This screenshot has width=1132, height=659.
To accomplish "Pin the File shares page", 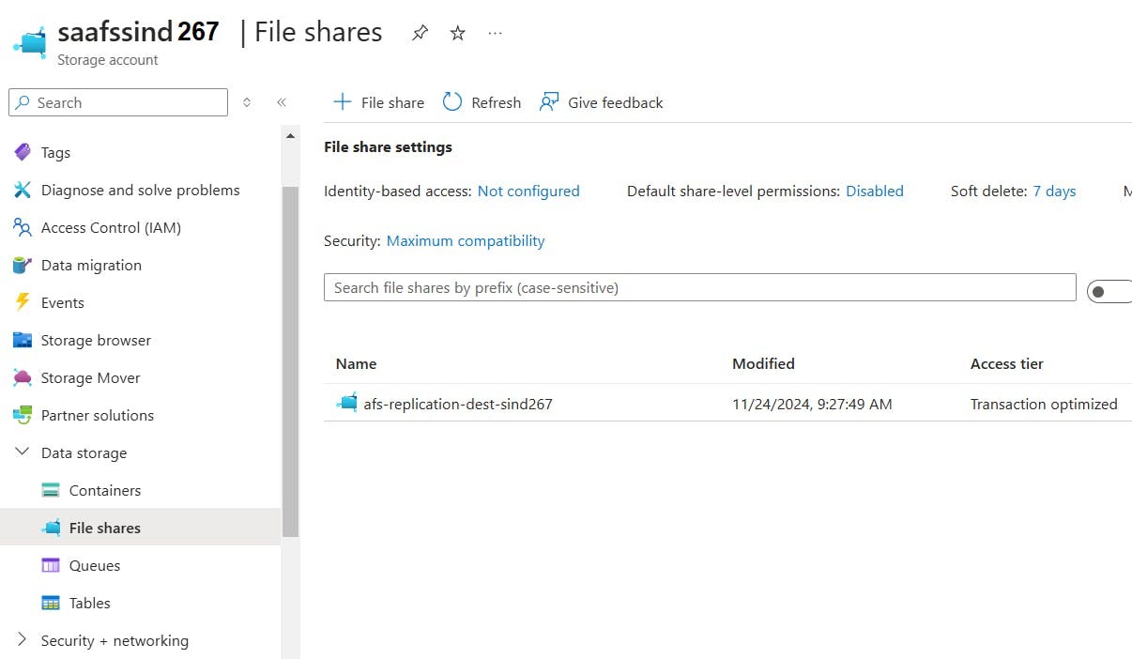I will pos(420,33).
